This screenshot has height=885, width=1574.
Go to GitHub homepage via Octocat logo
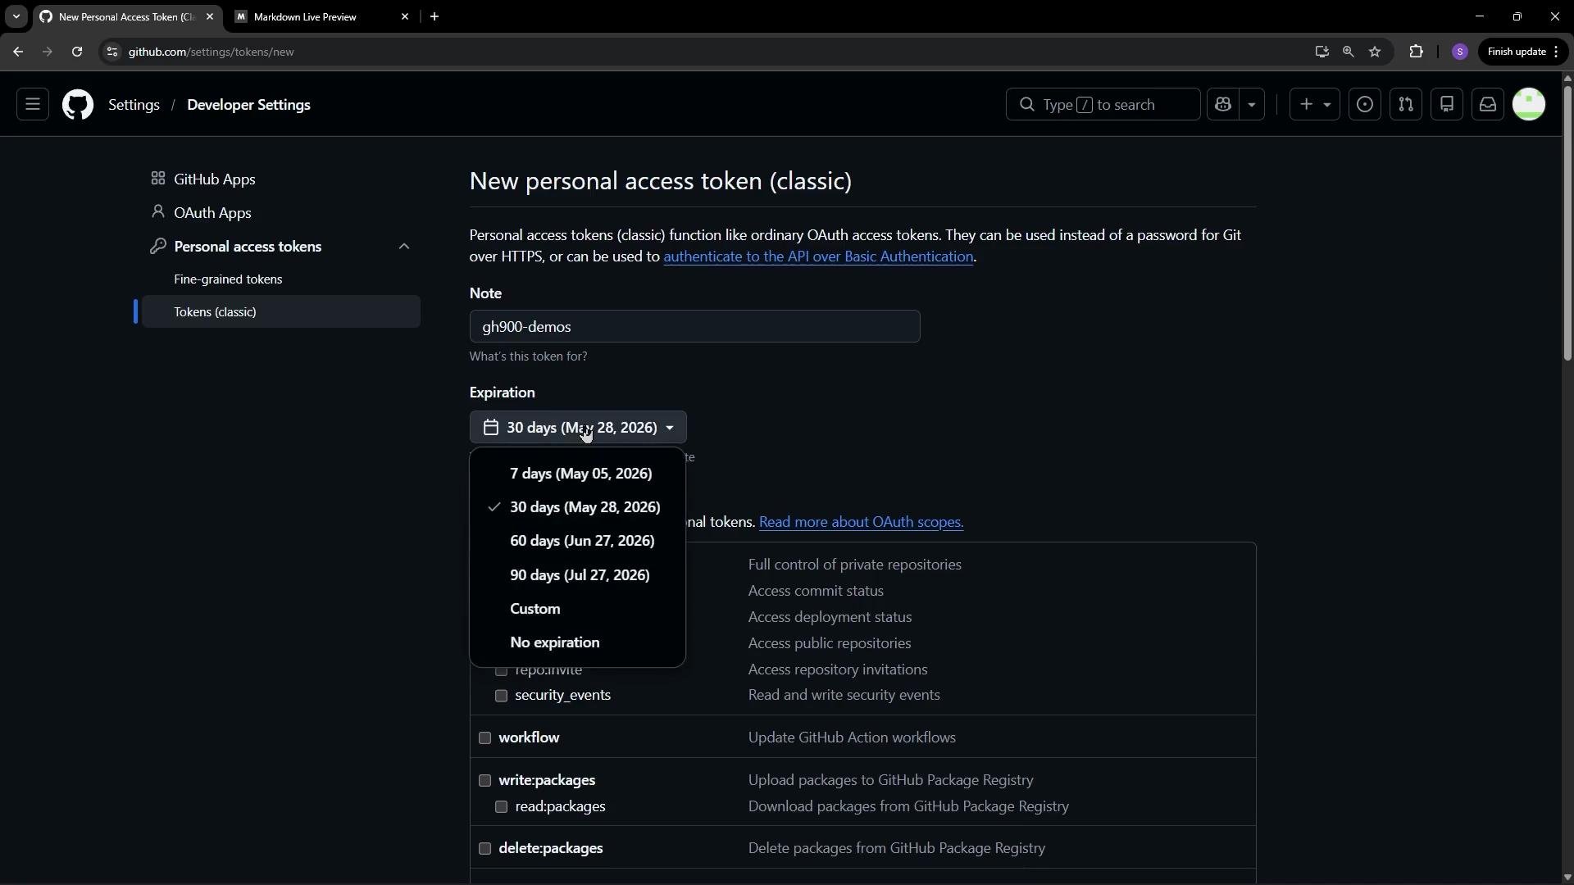point(78,105)
